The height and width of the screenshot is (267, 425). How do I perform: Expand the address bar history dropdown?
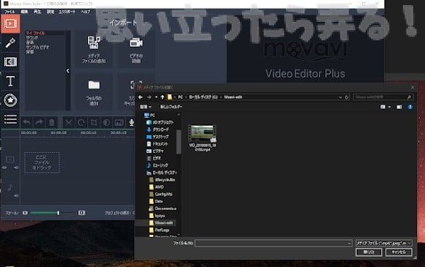[340, 97]
